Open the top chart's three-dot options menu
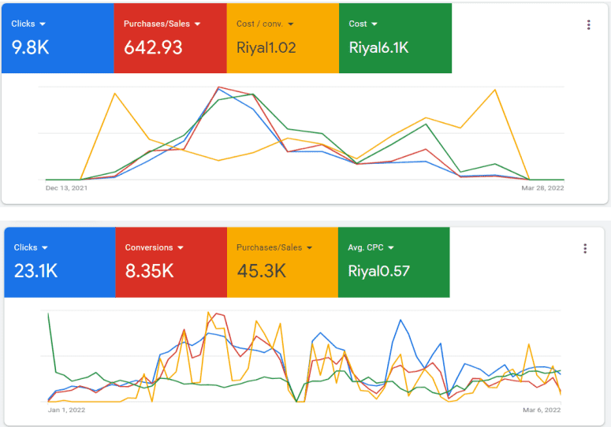The width and height of the screenshot is (611, 427). click(x=588, y=25)
